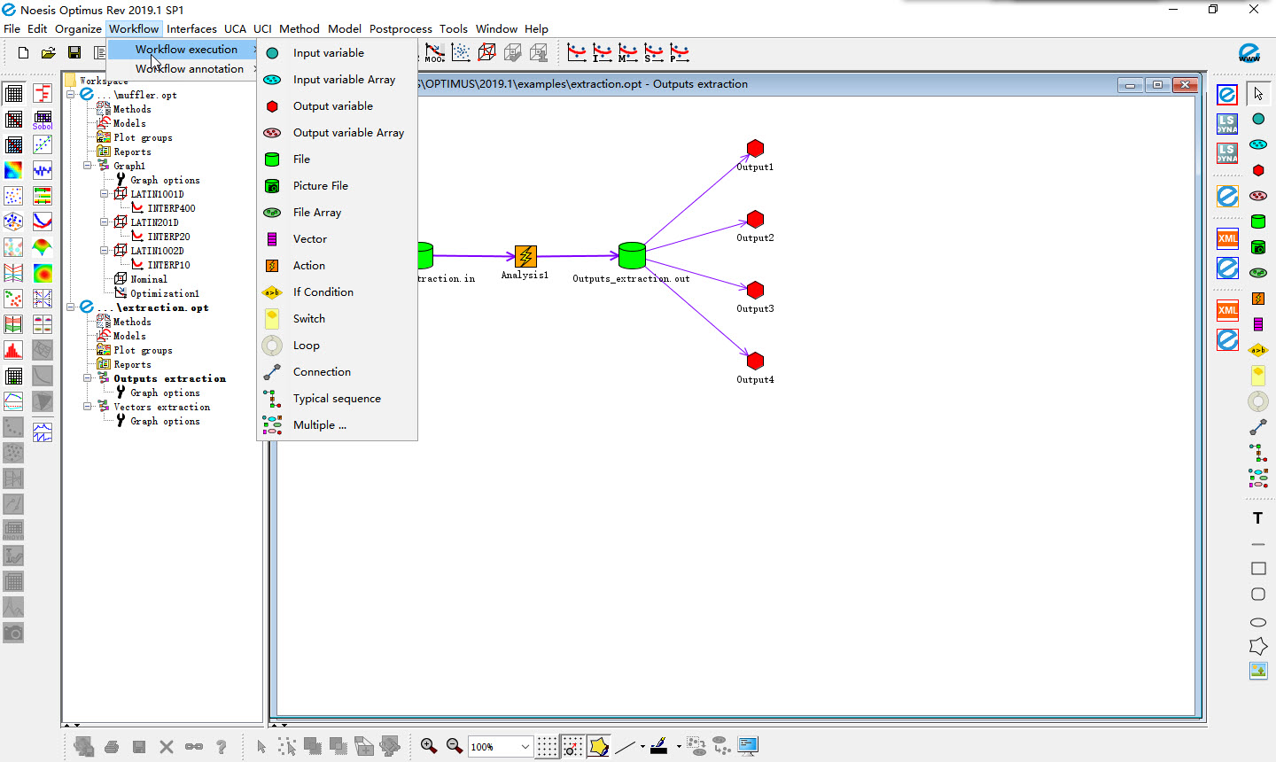Click the pen color swatch in bottom toolbar
This screenshot has height=762, width=1276.
[x=659, y=746]
